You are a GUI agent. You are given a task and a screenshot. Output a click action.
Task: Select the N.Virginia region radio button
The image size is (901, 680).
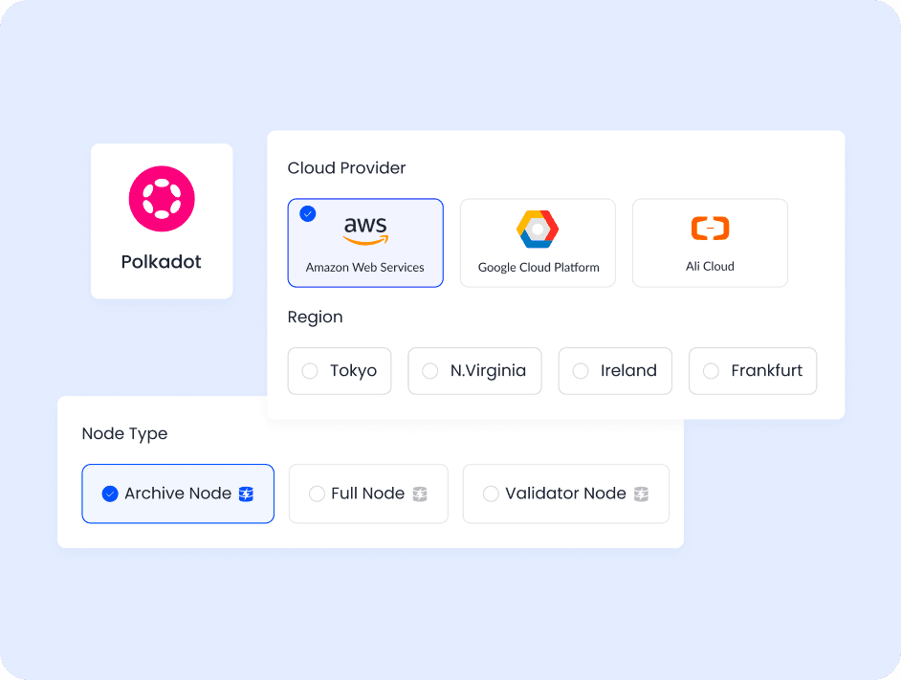click(429, 371)
